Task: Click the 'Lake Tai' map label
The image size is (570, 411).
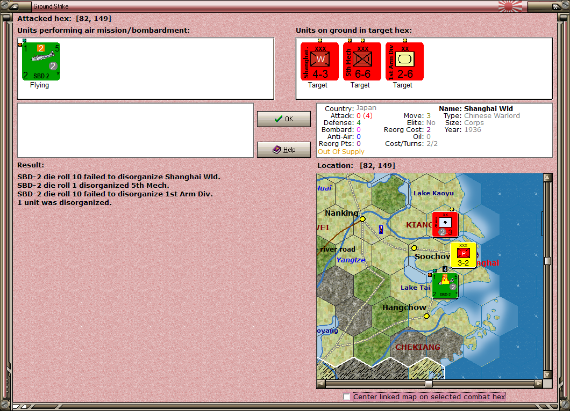Action: [x=415, y=288]
